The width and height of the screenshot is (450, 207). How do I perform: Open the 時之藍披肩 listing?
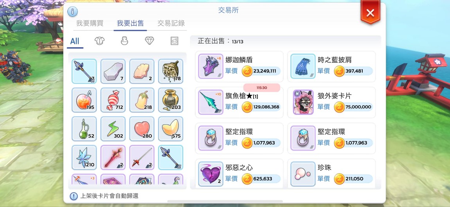331,66
